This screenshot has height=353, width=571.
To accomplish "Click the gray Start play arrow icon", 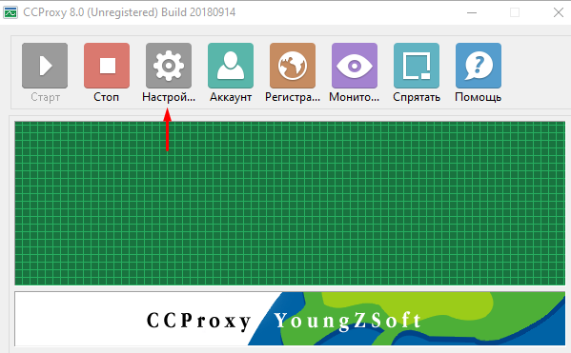I will 45,66.
